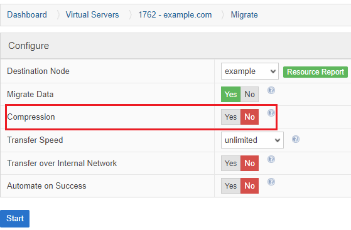Open the Transfer Speed dropdown
The height and width of the screenshot is (230, 351).
click(252, 140)
